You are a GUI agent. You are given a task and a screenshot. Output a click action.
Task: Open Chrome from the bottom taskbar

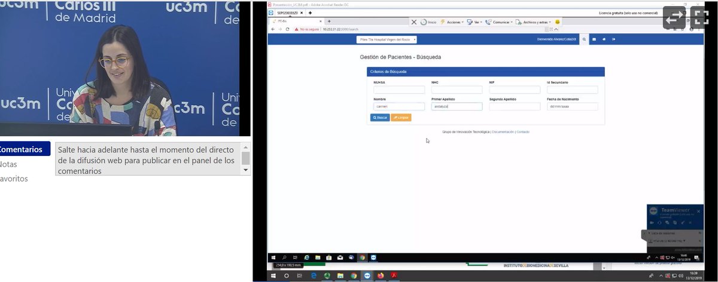pyautogui.click(x=354, y=275)
